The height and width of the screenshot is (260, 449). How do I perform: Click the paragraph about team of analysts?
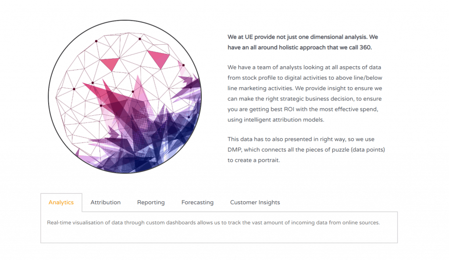[x=305, y=93]
